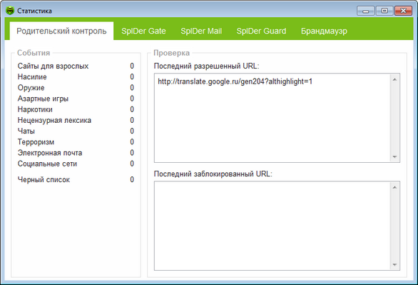
Task: Click the Последний заблокированный URL label
Action: click(x=213, y=174)
